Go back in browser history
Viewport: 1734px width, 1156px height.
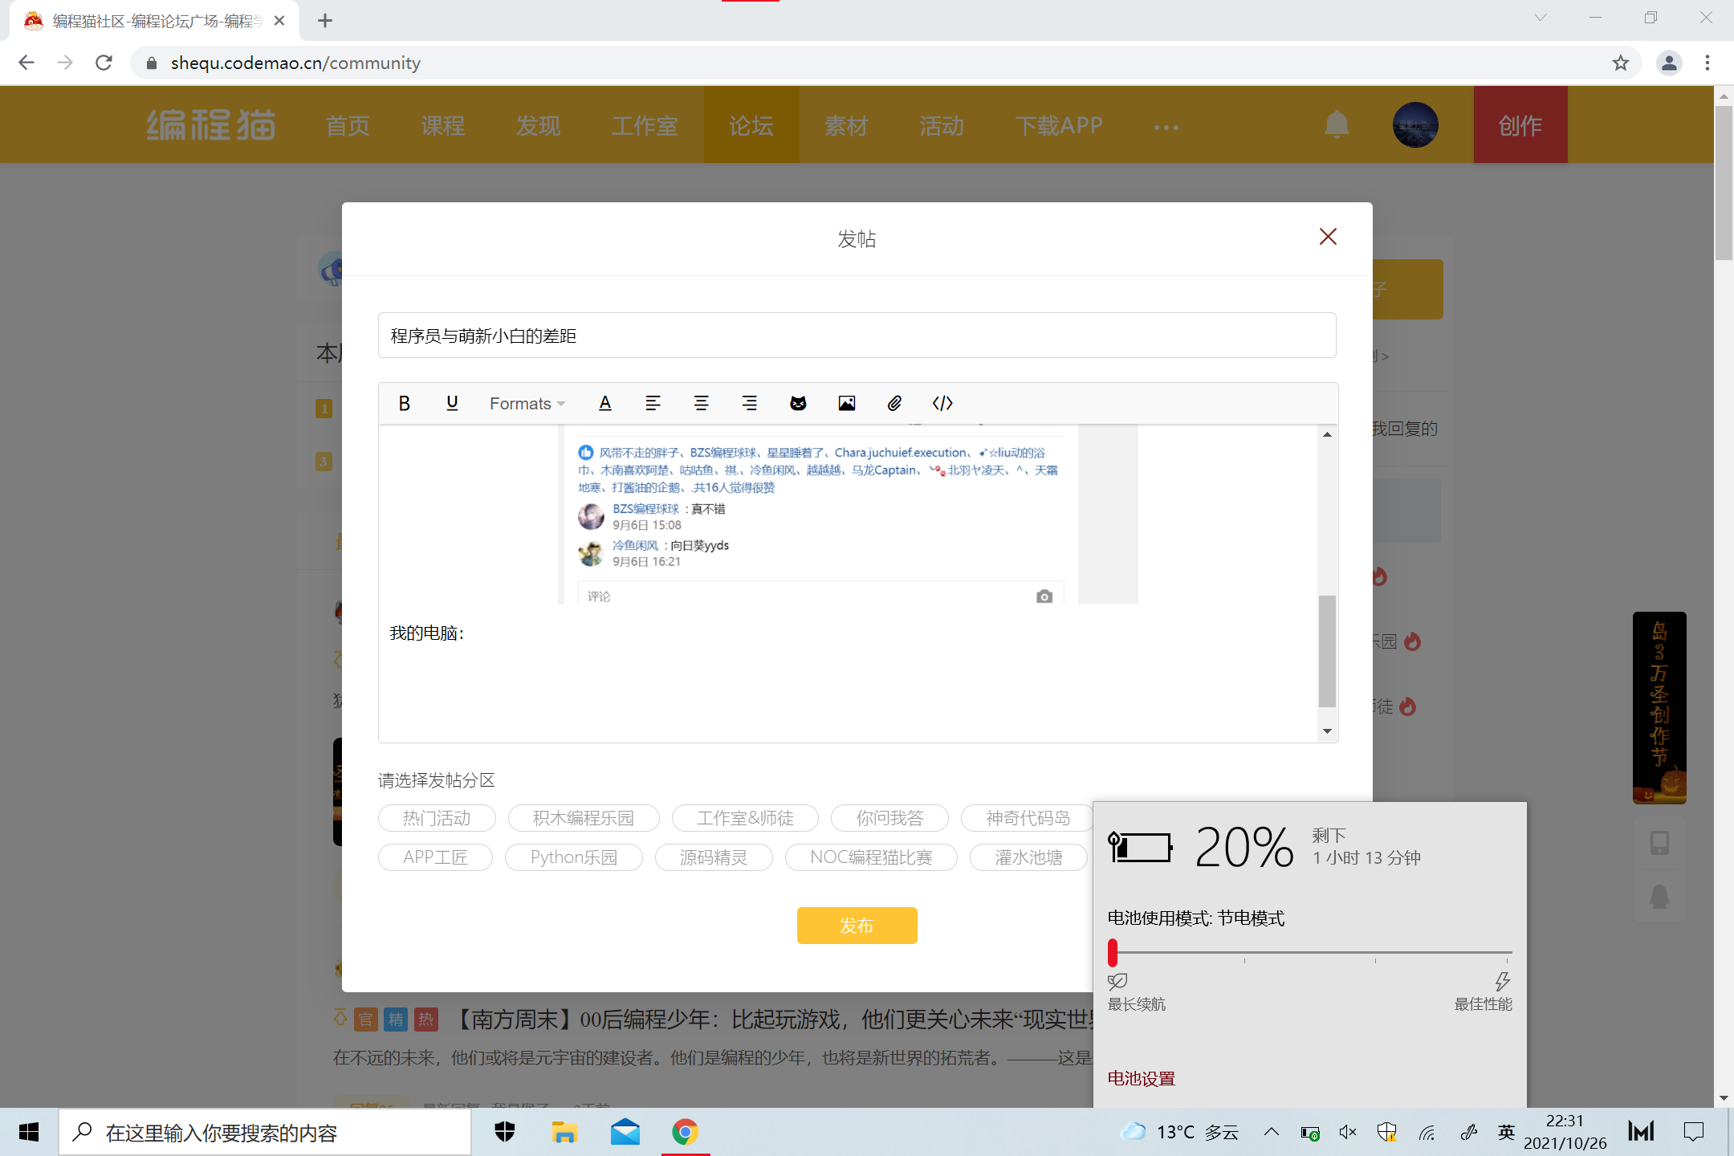[26, 63]
